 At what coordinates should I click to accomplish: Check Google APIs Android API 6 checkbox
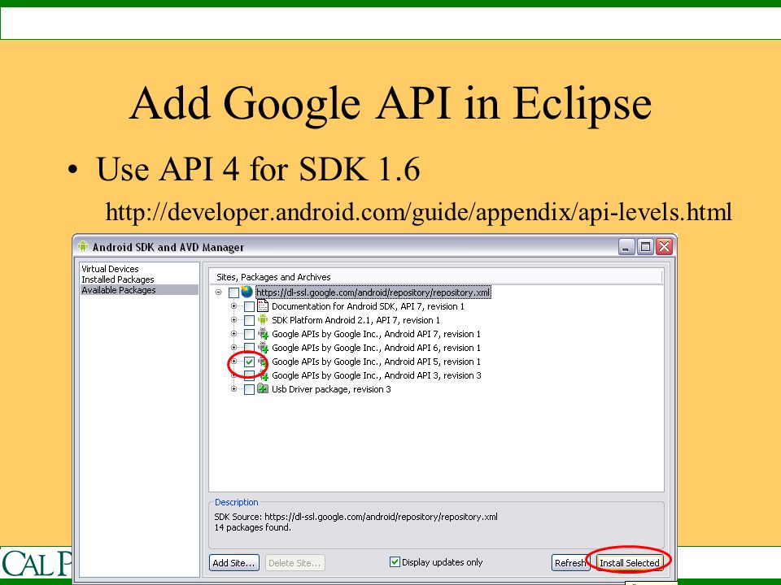249,348
